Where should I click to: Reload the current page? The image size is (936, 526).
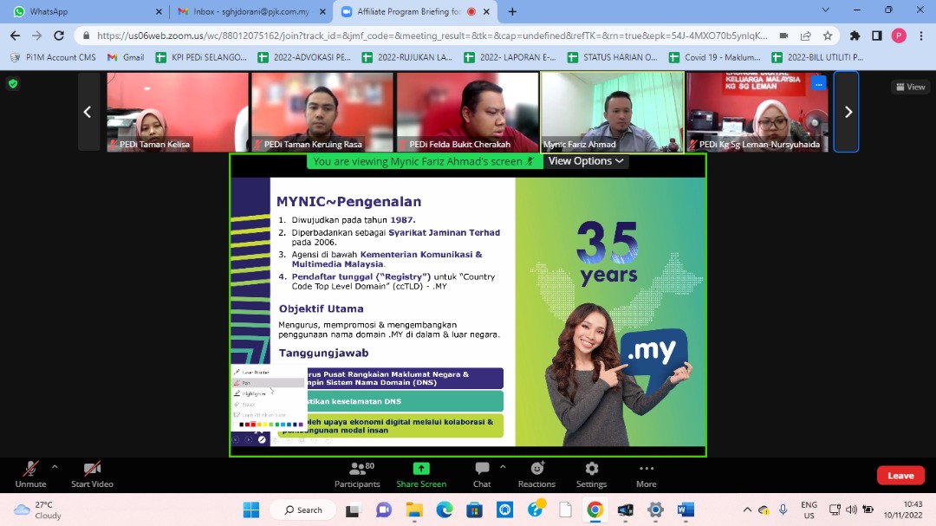point(59,36)
